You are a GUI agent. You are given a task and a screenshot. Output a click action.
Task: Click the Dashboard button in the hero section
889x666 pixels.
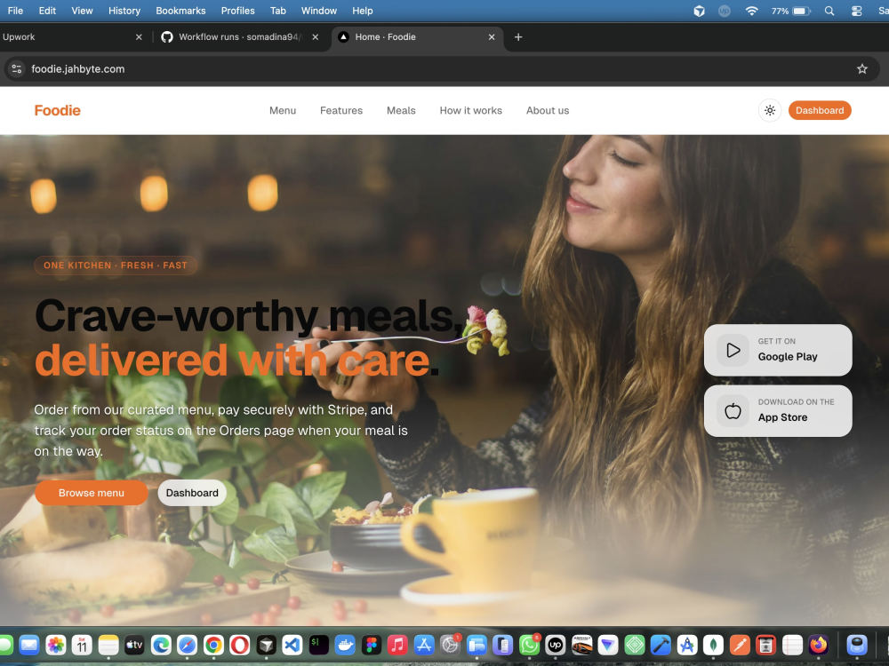(x=192, y=493)
